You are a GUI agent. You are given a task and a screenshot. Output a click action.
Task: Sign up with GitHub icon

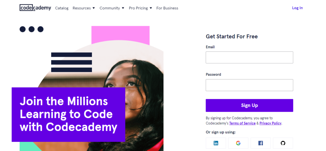tap(283, 143)
